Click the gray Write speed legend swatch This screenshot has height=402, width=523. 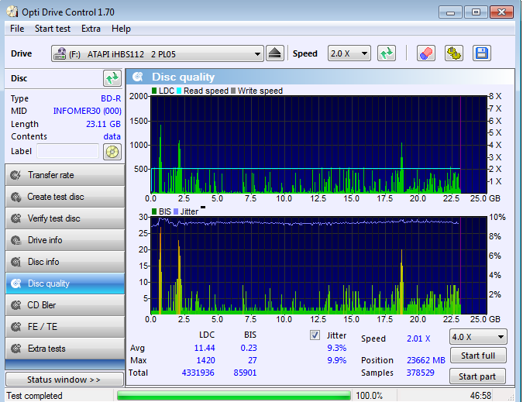[233, 91]
